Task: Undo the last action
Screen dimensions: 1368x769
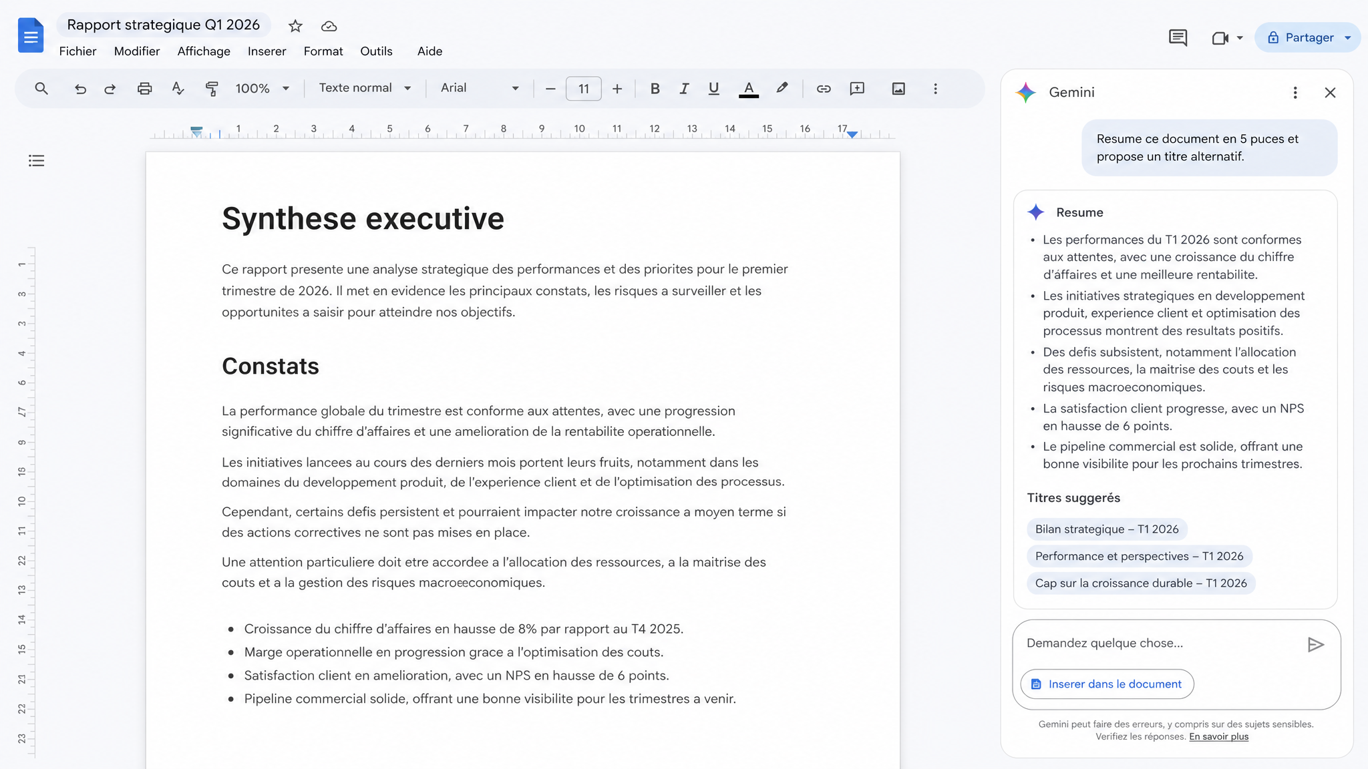Action: pyautogui.click(x=80, y=88)
